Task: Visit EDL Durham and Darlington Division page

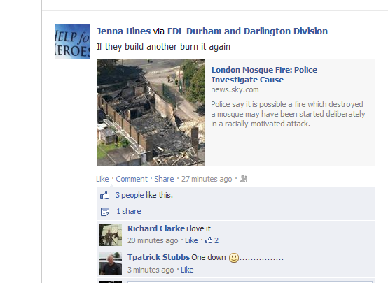Action: pos(247,31)
